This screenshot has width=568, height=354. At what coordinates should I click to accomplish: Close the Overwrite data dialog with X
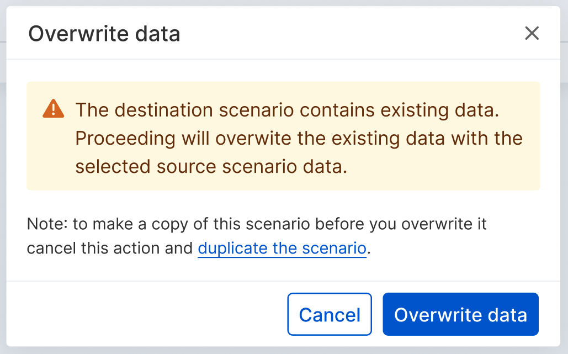[x=532, y=33]
